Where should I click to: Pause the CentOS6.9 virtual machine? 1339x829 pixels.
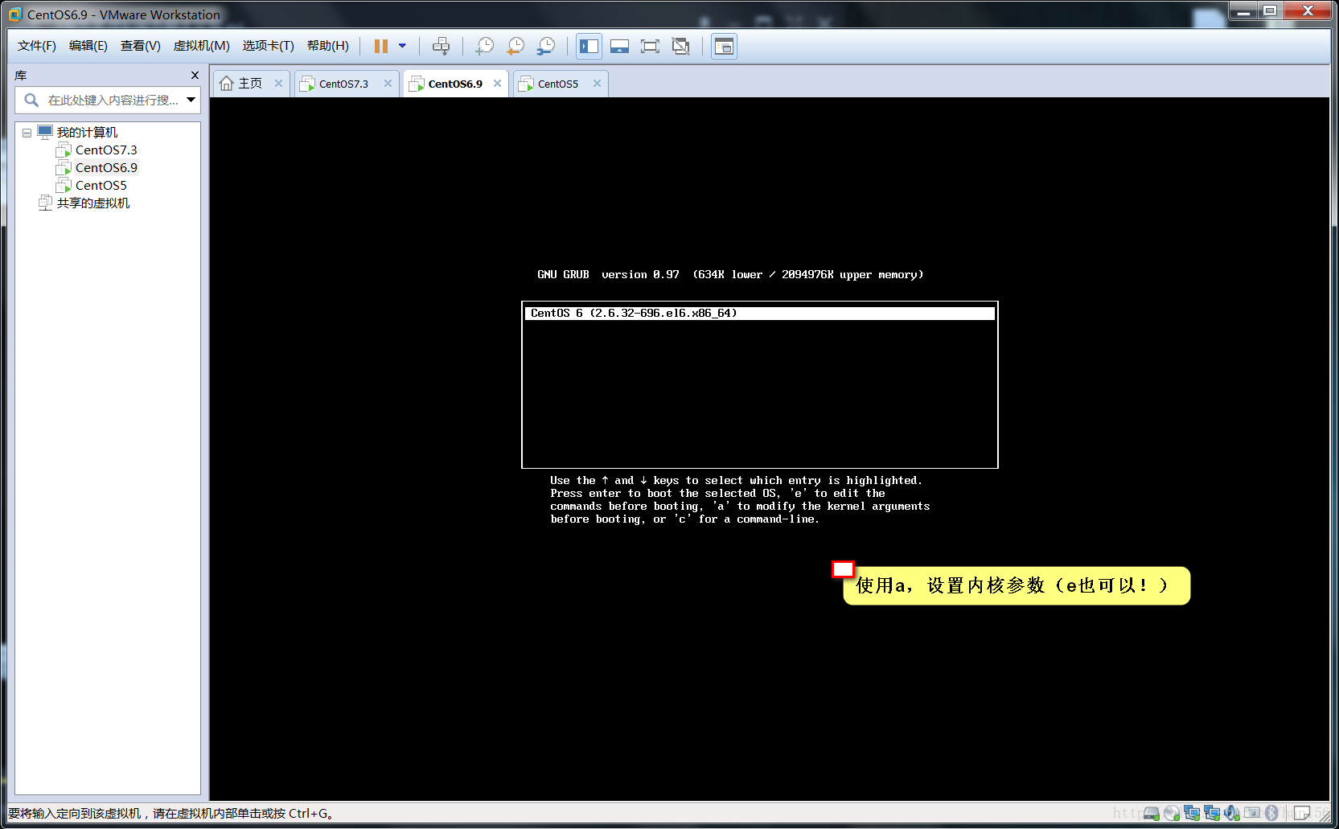[381, 46]
